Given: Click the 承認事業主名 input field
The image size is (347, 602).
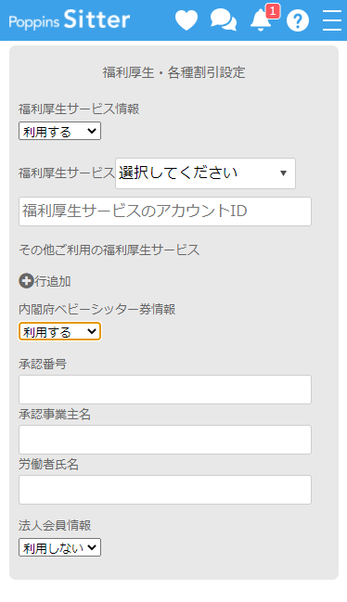Looking at the screenshot, I should coord(165,440).
